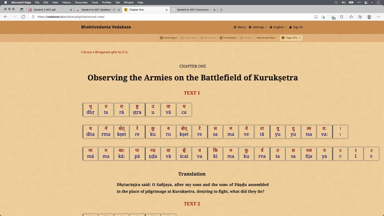Click the Sign In link
The image size is (384, 216).
[296, 27]
